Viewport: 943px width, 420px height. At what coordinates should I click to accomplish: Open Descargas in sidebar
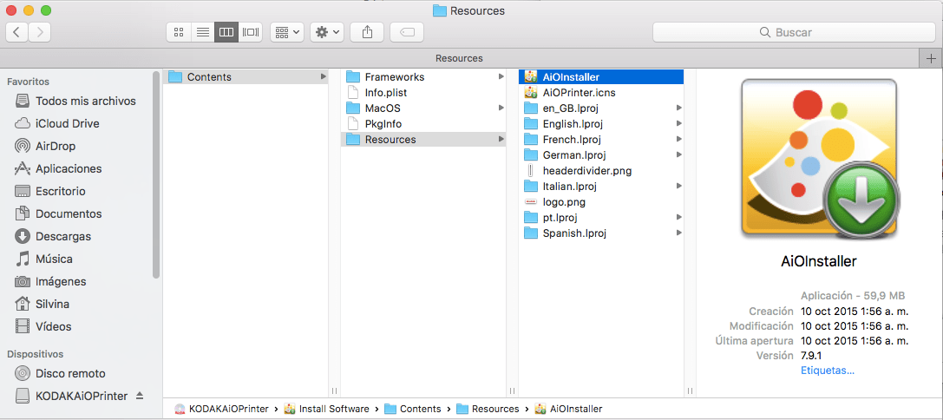(x=63, y=237)
